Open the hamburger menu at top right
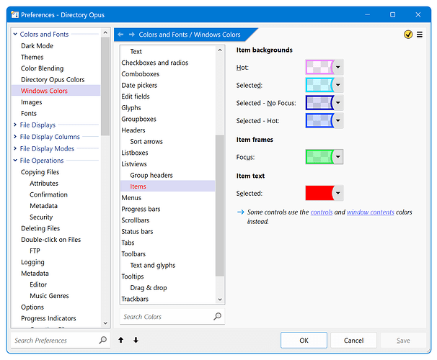Viewport: 437px width, 360px height. (x=420, y=34)
